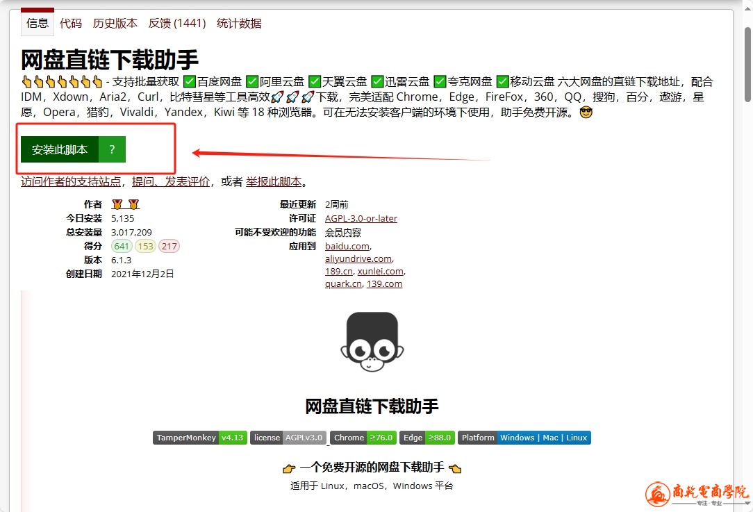Click the TamperMonkey v4.13 badge

point(200,438)
